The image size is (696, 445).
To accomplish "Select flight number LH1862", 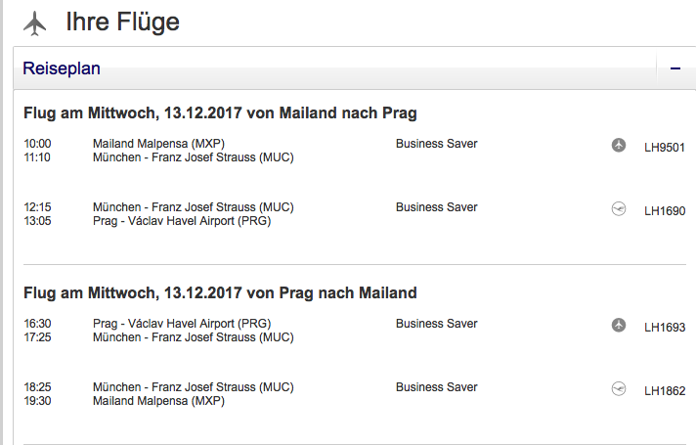I will pyautogui.click(x=665, y=391).
